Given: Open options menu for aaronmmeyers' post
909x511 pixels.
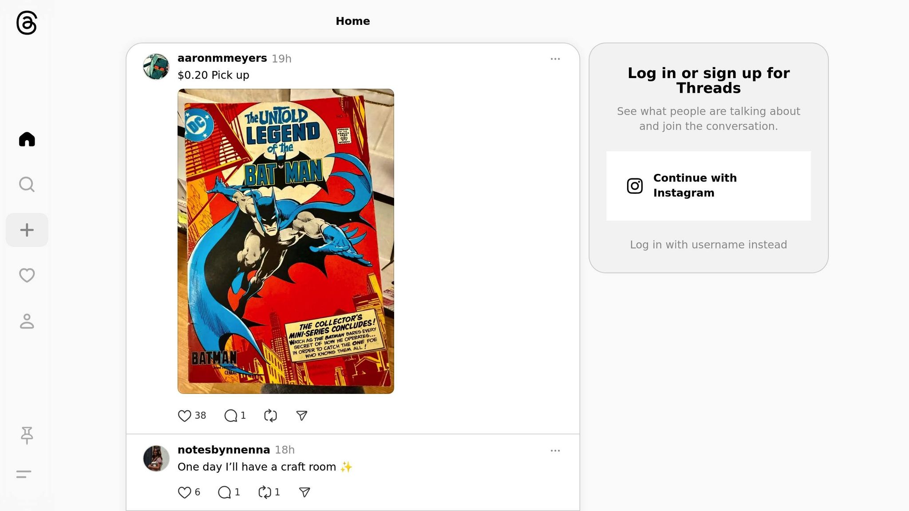Looking at the screenshot, I should point(555,59).
